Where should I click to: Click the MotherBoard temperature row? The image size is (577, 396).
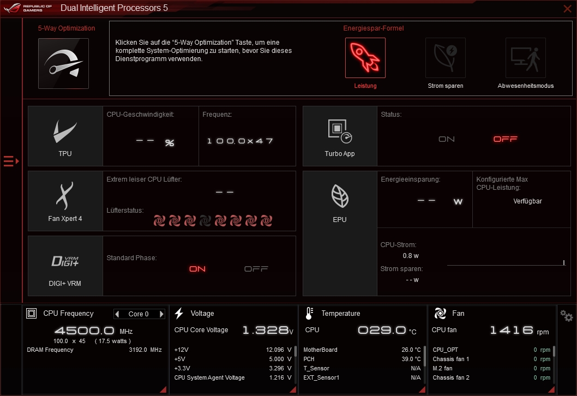[x=362, y=350]
